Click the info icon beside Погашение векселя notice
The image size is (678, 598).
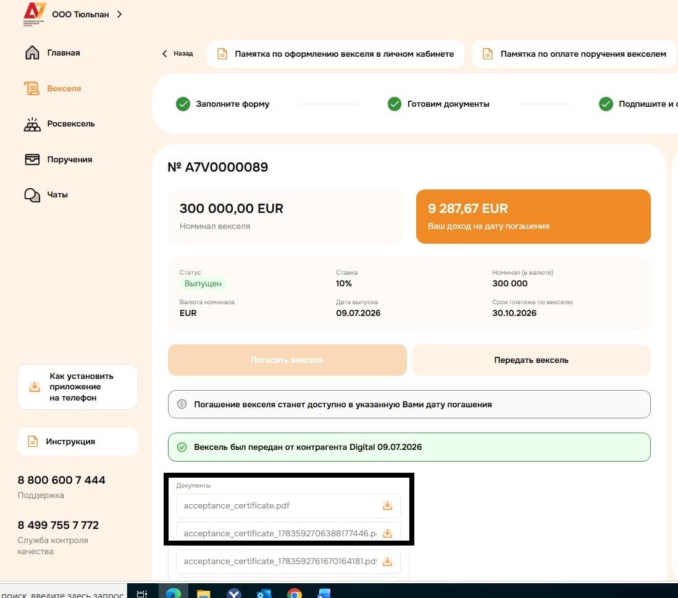point(182,404)
